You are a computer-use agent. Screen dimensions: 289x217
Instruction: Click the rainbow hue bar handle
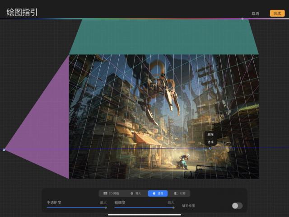pyautogui.click(x=242, y=19)
